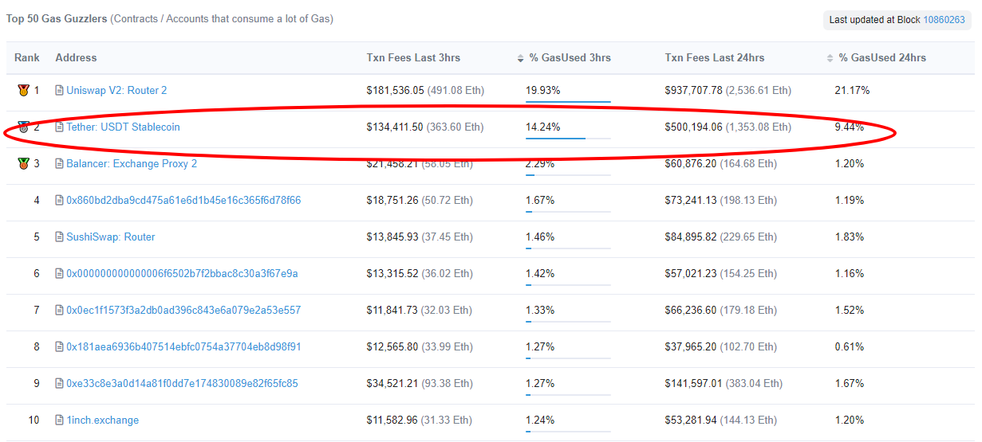Select the $57,021.23 (154.25 Eth) cell
The width and height of the screenshot is (982, 442).
[721, 273]
